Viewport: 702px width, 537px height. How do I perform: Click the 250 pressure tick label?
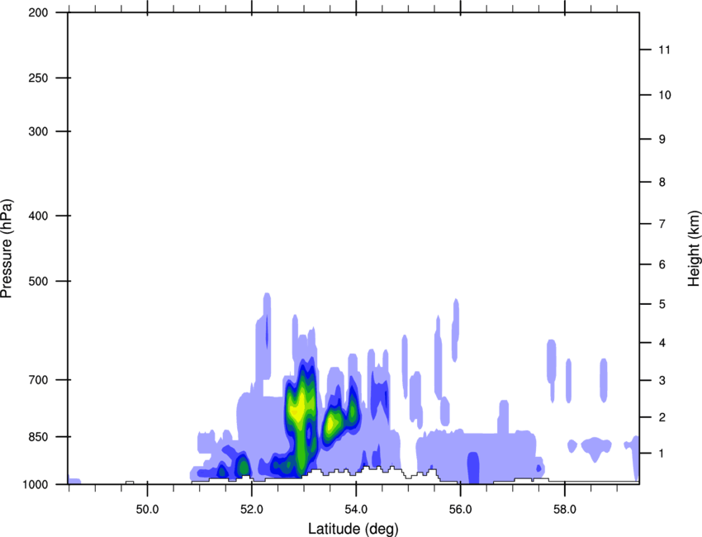tap(38, 78)
